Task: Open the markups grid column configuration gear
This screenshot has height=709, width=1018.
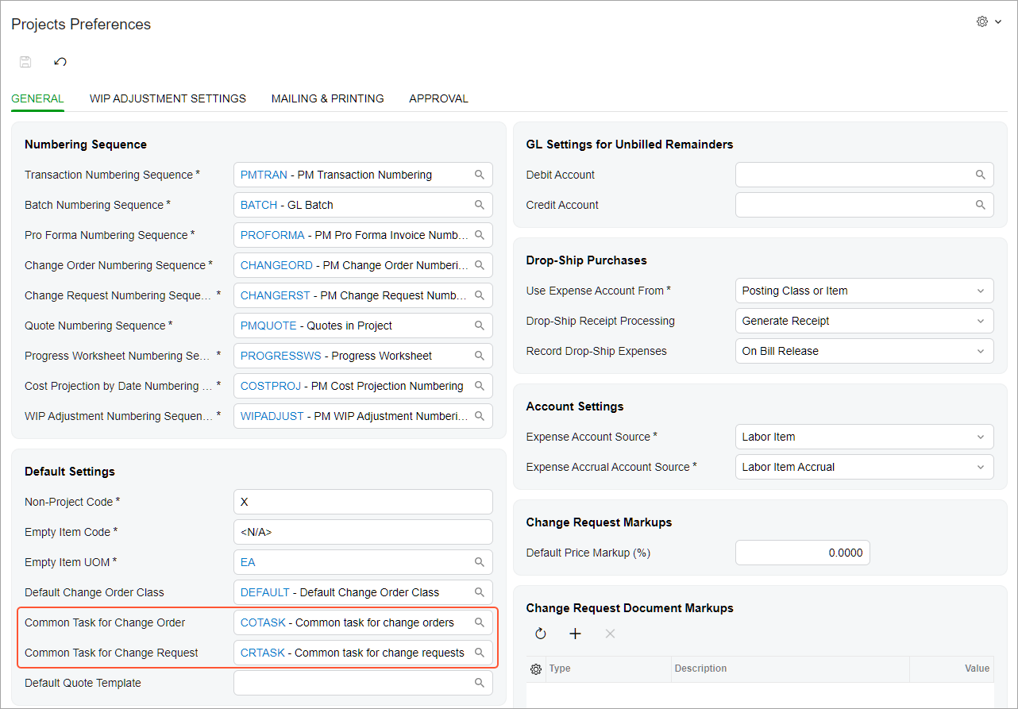Action: tap(536, 669)
